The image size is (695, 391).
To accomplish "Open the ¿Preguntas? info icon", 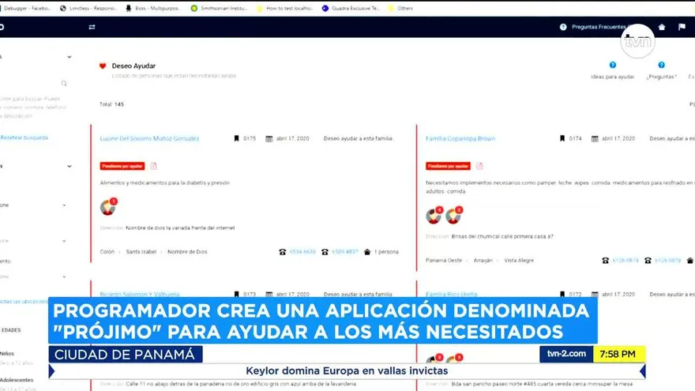I will point(661,65).
